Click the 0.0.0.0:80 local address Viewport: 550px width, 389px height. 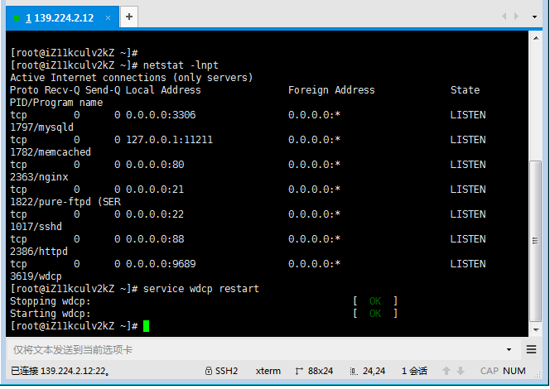point(155,165)
